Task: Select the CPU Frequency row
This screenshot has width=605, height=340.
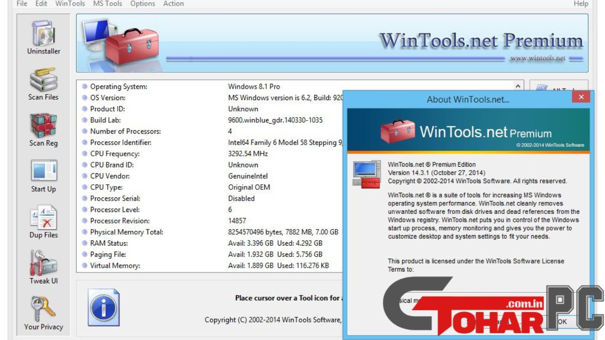Action: pos(210,154)
